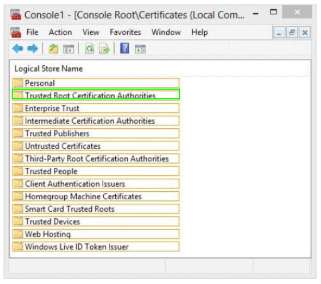Click the Export List toolbar icon
Image resolution: width=321 pixels, height=284 pixels.
104,49
